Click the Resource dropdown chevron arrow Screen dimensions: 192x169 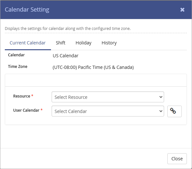click(161, 97)
